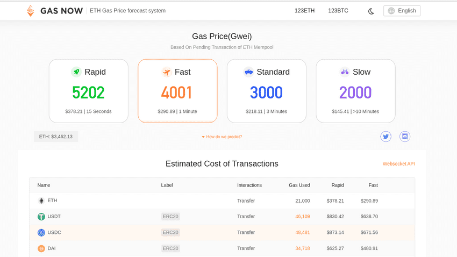Click the Rapid rocket icon
This screenshot has width=457, height=257.
[76, 72]
